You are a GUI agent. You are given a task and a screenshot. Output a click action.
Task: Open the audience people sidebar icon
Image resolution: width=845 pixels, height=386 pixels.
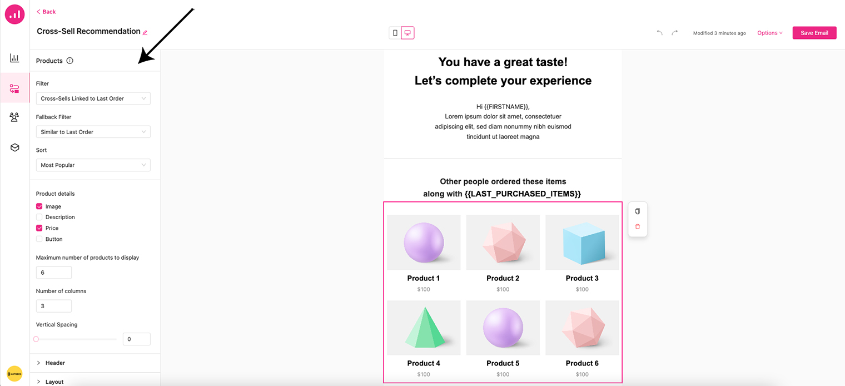point(14,117)
